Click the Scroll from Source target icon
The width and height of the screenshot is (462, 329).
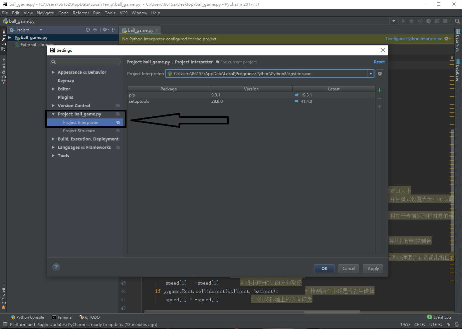88,30
